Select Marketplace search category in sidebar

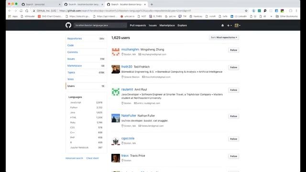pyautogui.click(x=86, y=66)
